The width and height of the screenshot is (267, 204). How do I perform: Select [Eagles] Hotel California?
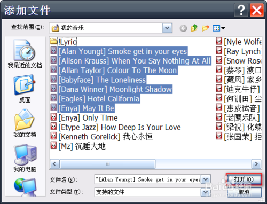tap(99, 98)
